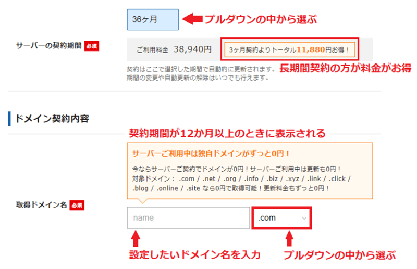Image resolution: width=417 pixels, height=269 pixels.
Task: Open the .com domain extension dropdown
Action: point(281,218)
